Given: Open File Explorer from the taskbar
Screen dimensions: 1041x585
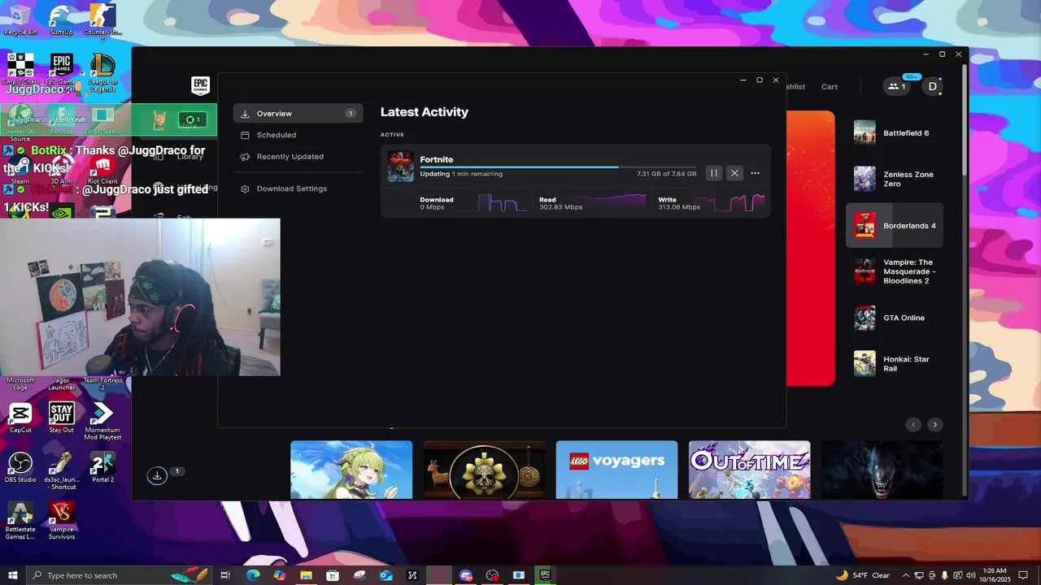Looking at the screenshot, I should (306, 575).
